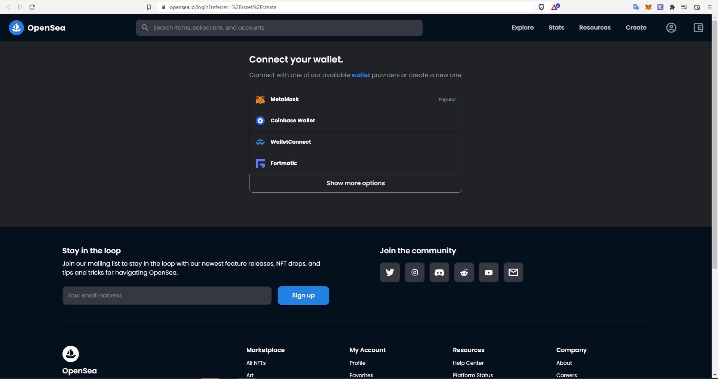
Task: Open Platform Status footer link
Action: [x=473, y=375]
